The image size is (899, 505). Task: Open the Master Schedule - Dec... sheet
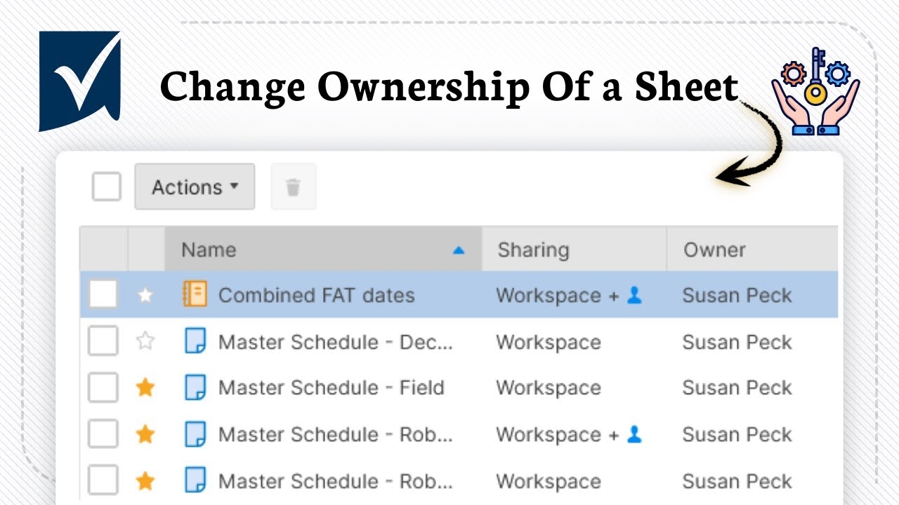pyautogui.click(x=336, y=342)
